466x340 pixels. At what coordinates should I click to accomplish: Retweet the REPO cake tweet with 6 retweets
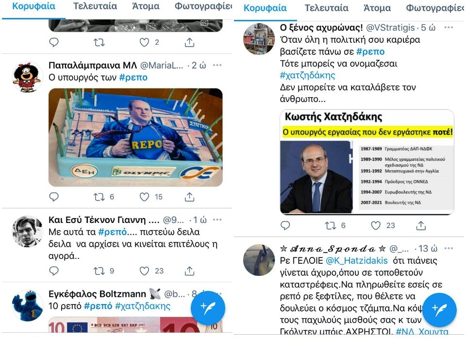point(99,197)
